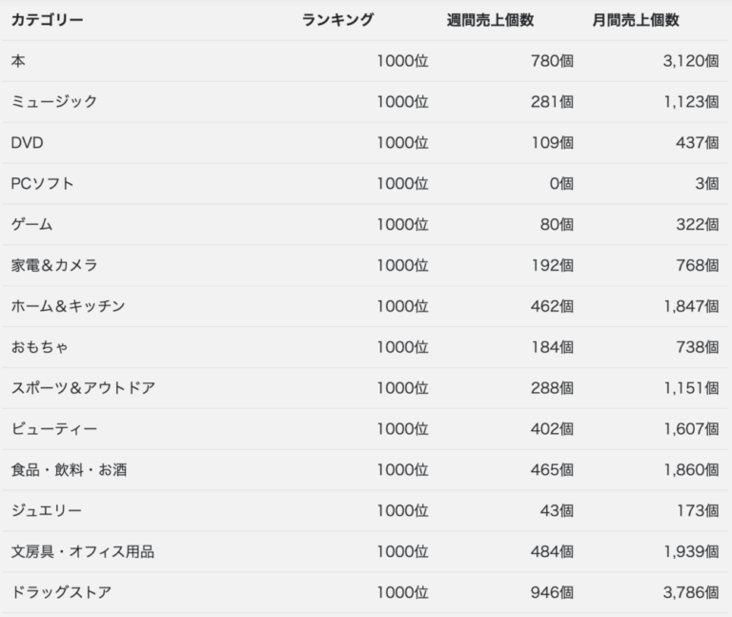Screen dimensions: 732x617
Task: Select the ドラッグストア category row
Action: pos(365,592)
